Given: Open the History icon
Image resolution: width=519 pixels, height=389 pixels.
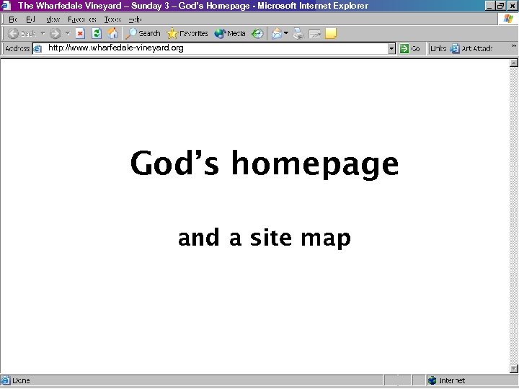Looking at the screenshot, I should [x=257, y=33].
